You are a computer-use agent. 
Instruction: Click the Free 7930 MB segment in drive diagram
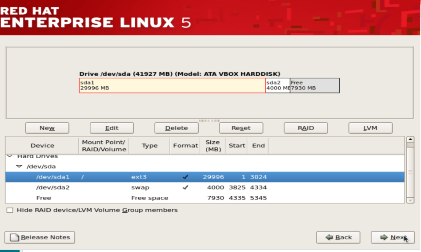click(x=315, y=85)
